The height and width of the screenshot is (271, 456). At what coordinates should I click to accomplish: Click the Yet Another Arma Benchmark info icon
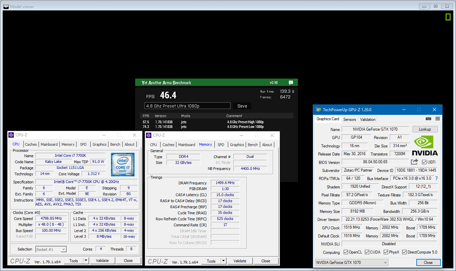coord(291,83)
